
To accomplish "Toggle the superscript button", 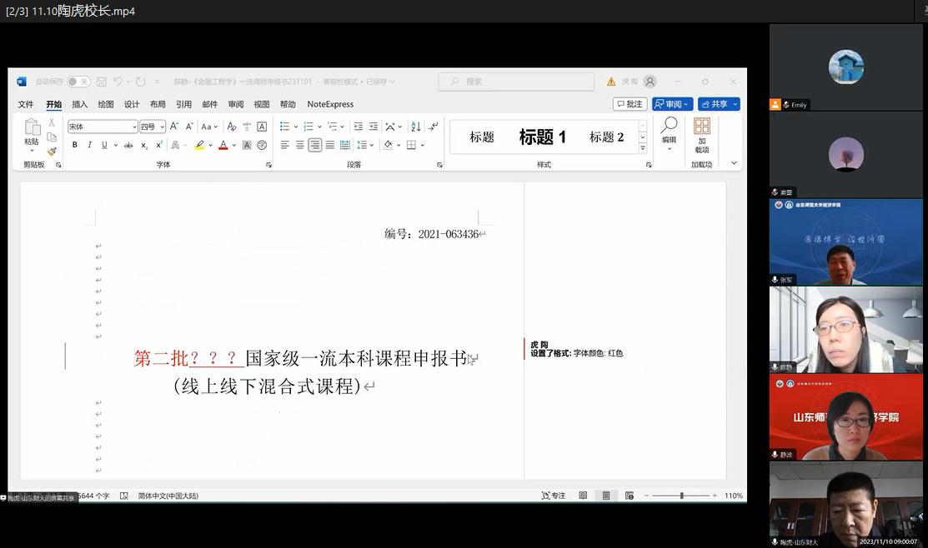I will point(158,145).
